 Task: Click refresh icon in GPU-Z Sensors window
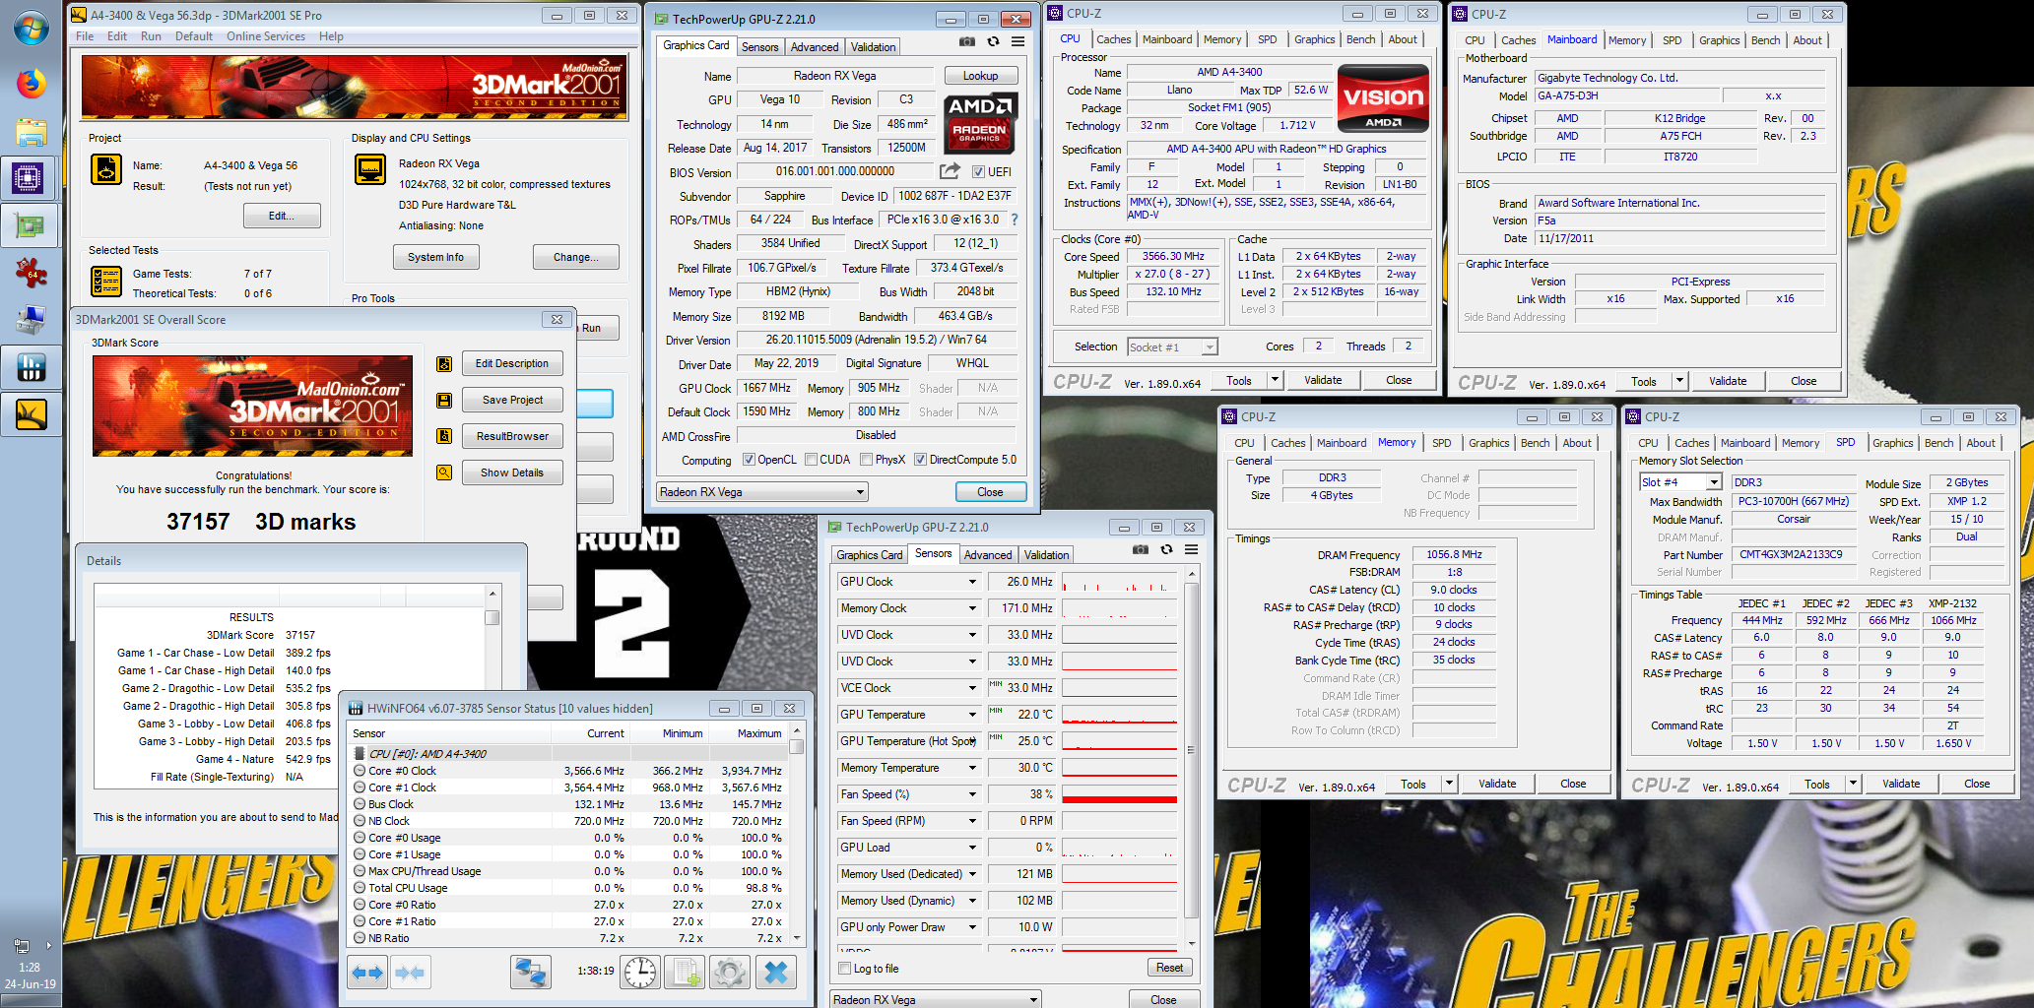[1166, 550]
